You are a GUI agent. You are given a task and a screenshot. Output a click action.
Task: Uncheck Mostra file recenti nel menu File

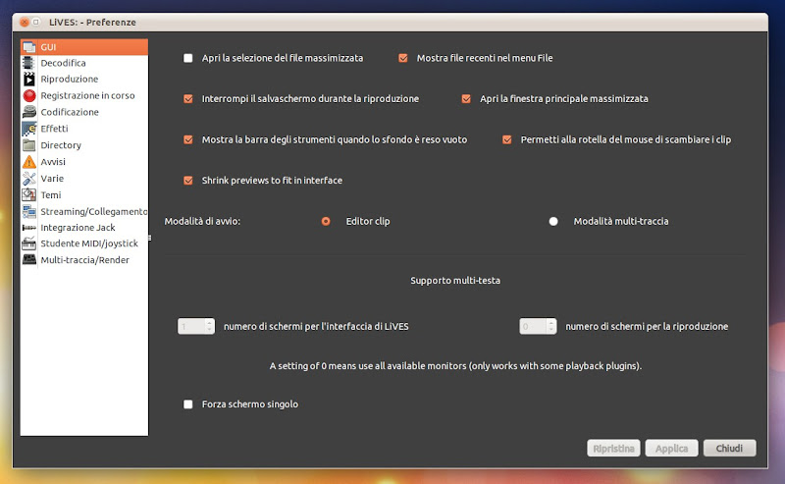(x=403, y=58)
